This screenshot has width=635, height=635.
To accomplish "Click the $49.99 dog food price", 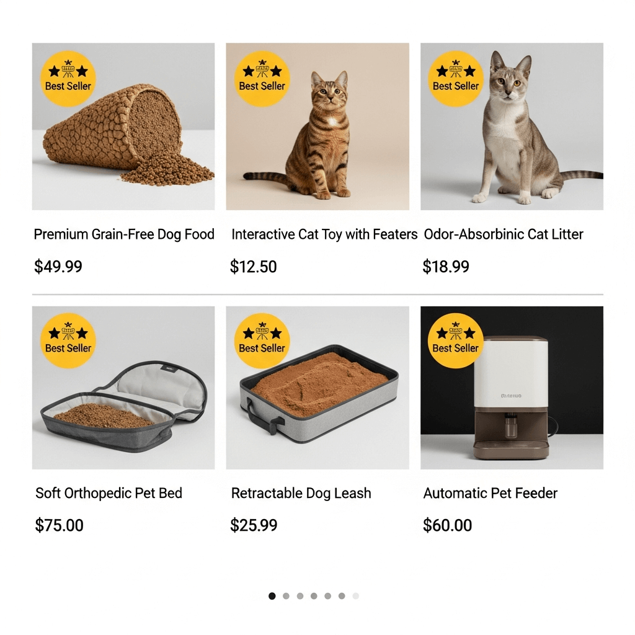I will (58, 267).
